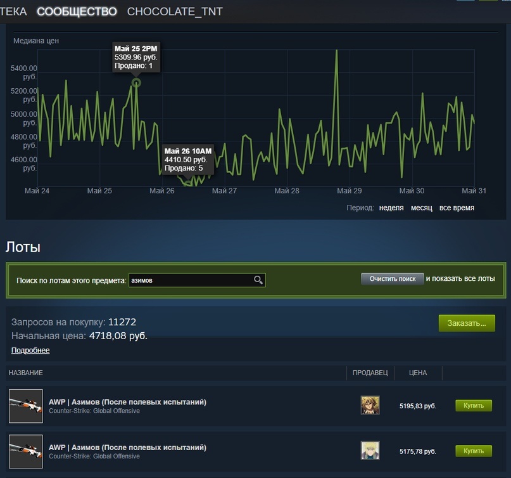Click the Медиана цен chart title

click(36, 41)
